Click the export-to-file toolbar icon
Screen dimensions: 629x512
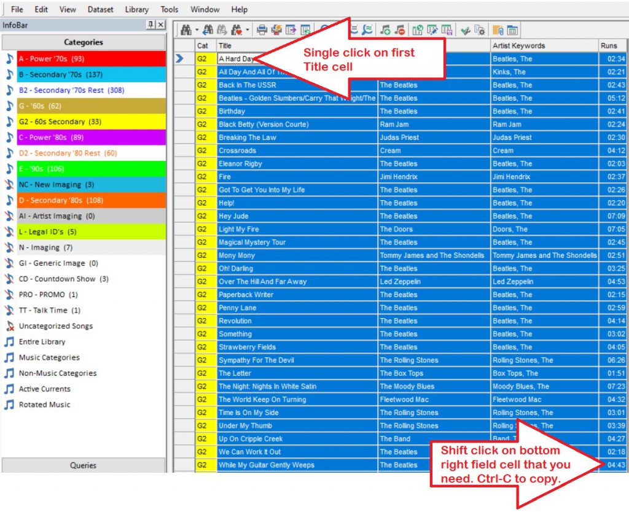pyautogui.click(x=291, y=29)
